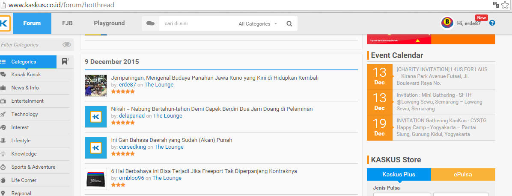Click the promotional banner above Event Calendar

[x=431, y=39]
